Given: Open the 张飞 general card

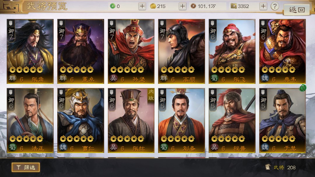Looking at the screenshot, I should 232,51.
